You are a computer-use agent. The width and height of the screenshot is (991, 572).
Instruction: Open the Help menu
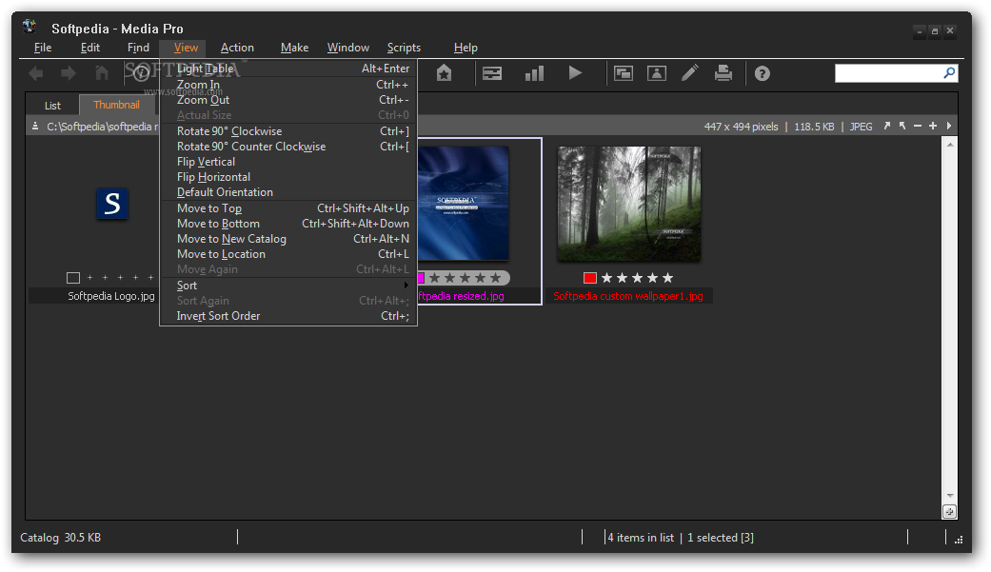466,48
